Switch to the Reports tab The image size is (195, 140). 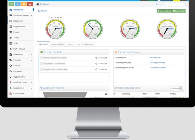[x=71, y=44]
